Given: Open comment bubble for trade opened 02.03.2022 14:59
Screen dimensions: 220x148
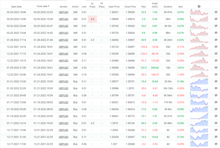Looking at the screenshot, I should coord(216,19).
